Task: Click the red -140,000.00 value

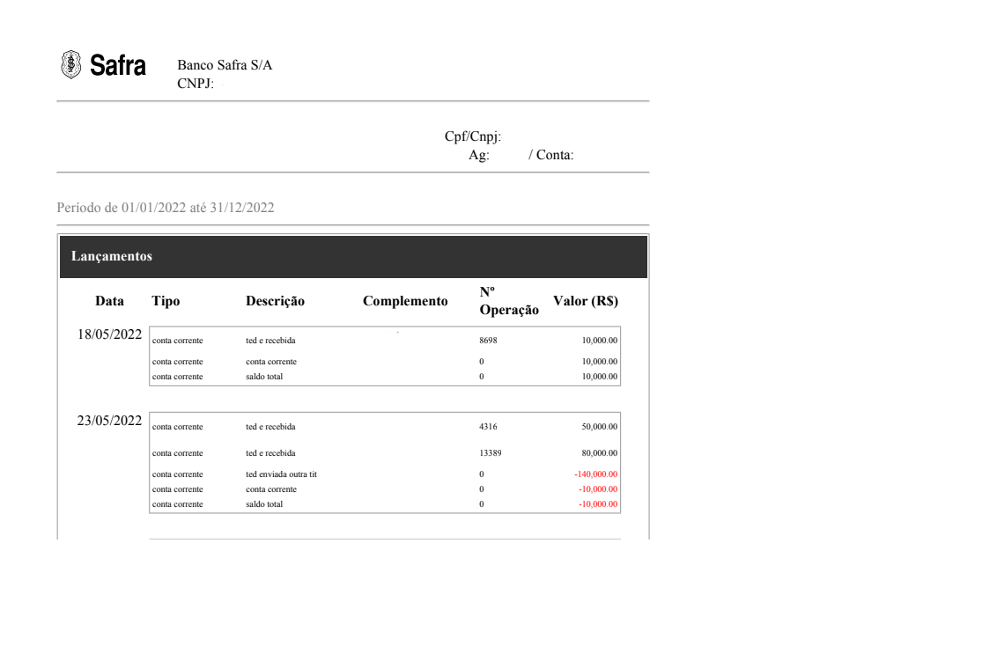Action: click(x=595, y=474)
